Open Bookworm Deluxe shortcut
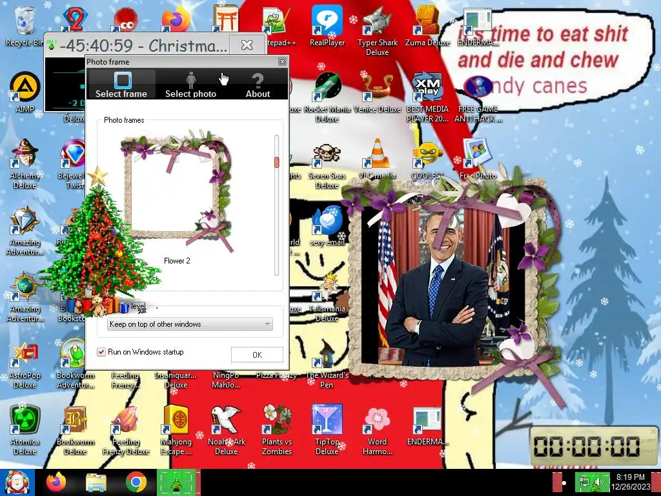 (75, 430)
